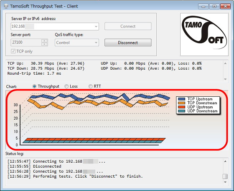Increase server port with up stepper arrow
This screenshot has width=234, height=191.
[44, 41]
